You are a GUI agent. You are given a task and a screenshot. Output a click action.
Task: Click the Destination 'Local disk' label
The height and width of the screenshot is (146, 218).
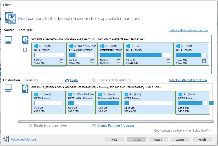click(x=31, y=80)
